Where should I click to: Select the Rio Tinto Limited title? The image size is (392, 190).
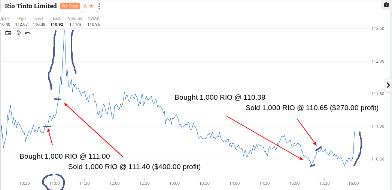(x=31, y=6)
